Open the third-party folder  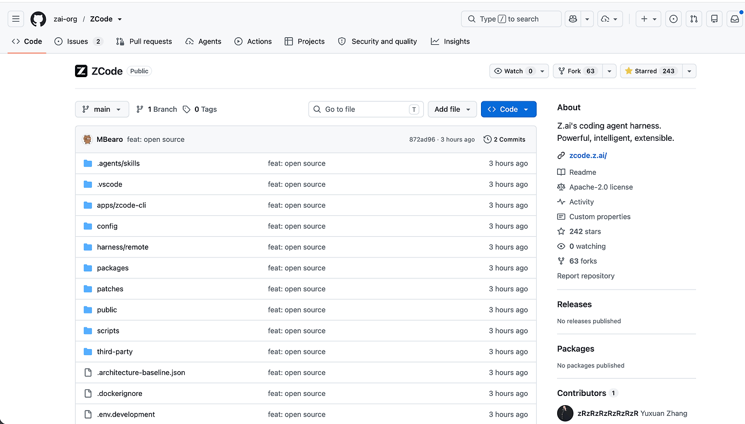tap(114, 352)
